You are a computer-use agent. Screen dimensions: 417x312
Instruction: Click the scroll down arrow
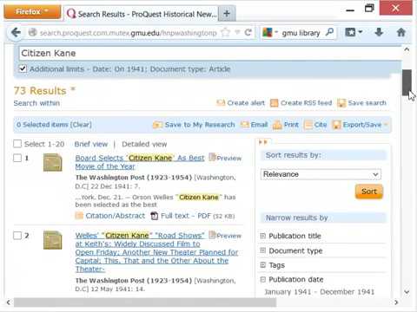[407, 292]
